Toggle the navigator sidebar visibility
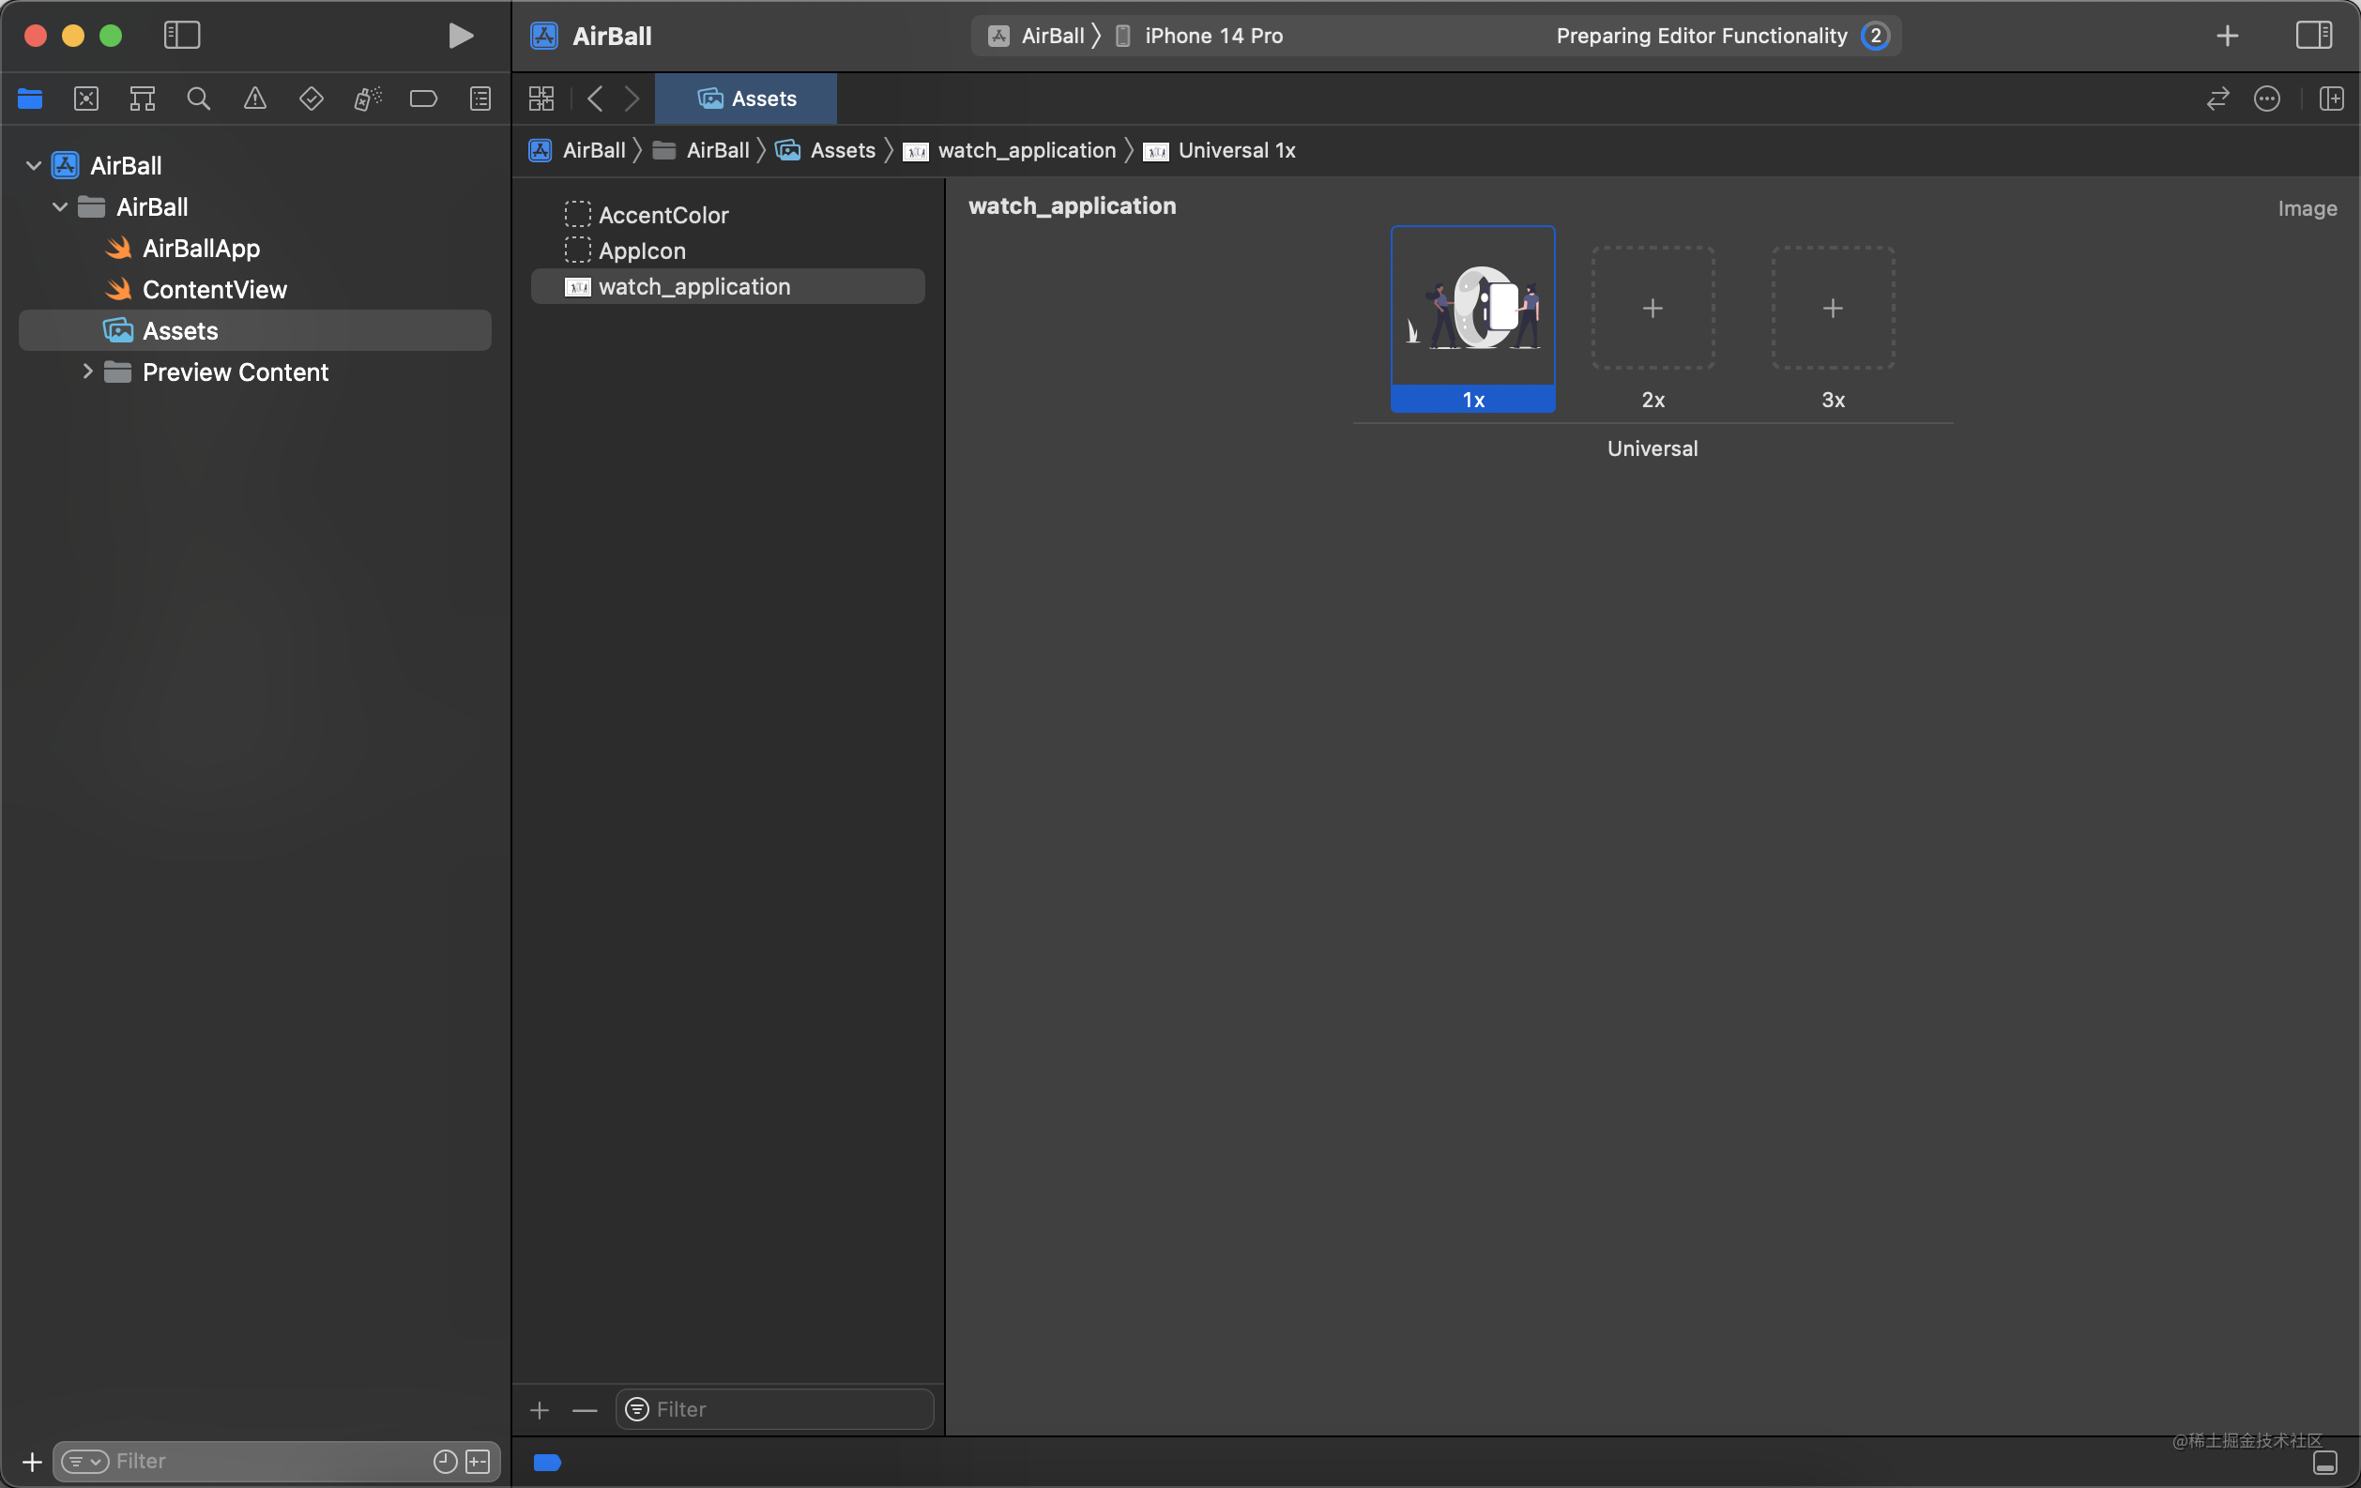Screen dimensions: 2361x1488 click(181, 36)
